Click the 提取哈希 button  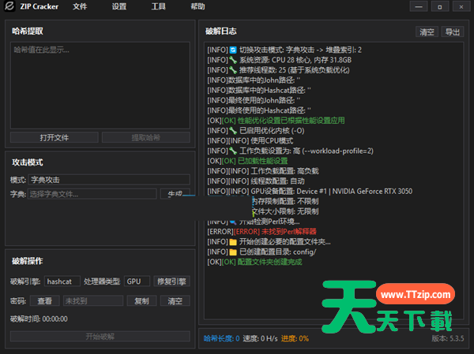tap(145, 138)
